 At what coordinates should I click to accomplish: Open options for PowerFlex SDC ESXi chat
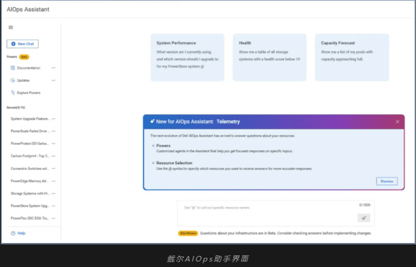pos(54,219)
